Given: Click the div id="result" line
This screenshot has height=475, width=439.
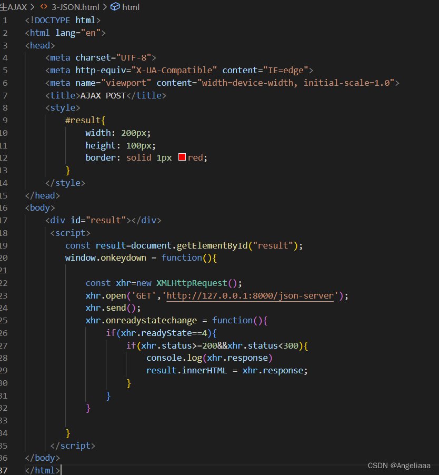Looking at the screenshot, I should coord(103,220).
